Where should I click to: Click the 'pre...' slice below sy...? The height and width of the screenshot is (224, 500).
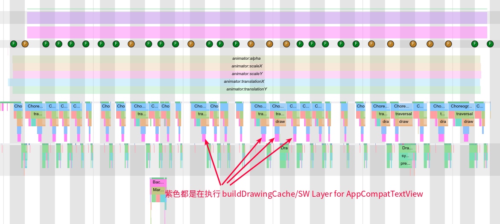405,163
